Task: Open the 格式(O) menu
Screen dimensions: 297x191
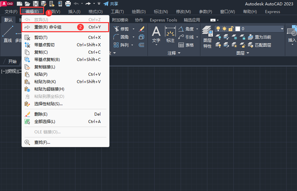Action: pos(96,12)
